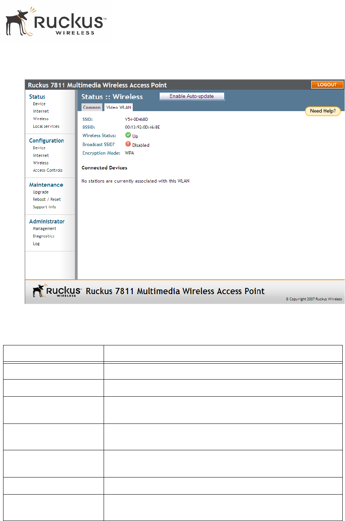345x521 pixels.
Task: Click the Configuration section heading
Action: coord(47,141)
